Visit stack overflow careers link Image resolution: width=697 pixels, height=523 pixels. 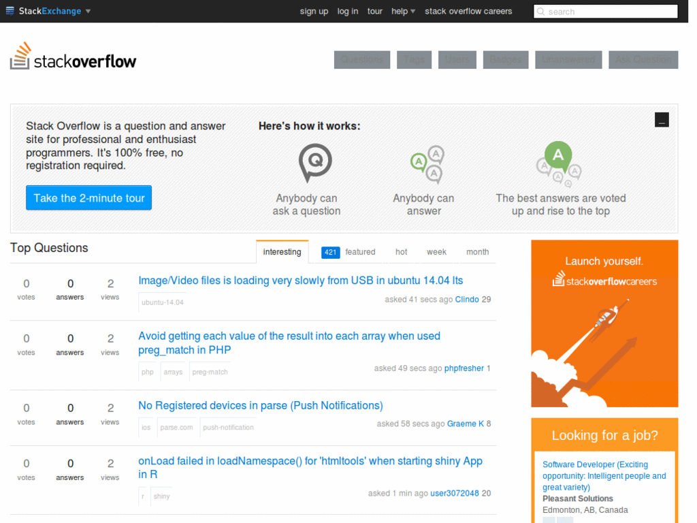click(x=468, y=11)
